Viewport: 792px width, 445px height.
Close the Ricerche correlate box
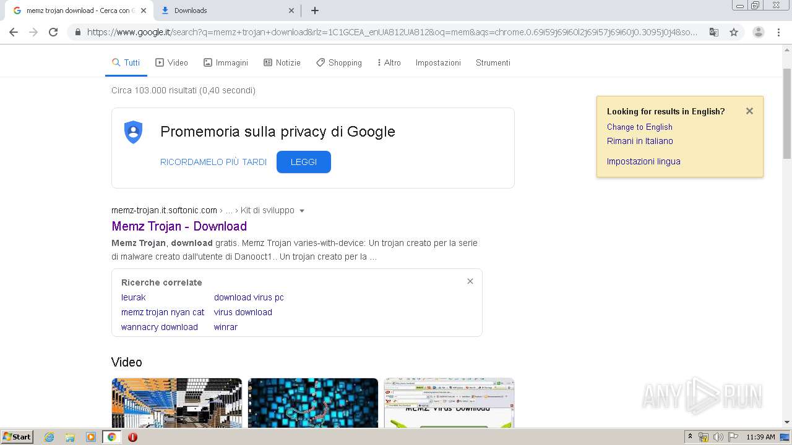coord(470,281)
